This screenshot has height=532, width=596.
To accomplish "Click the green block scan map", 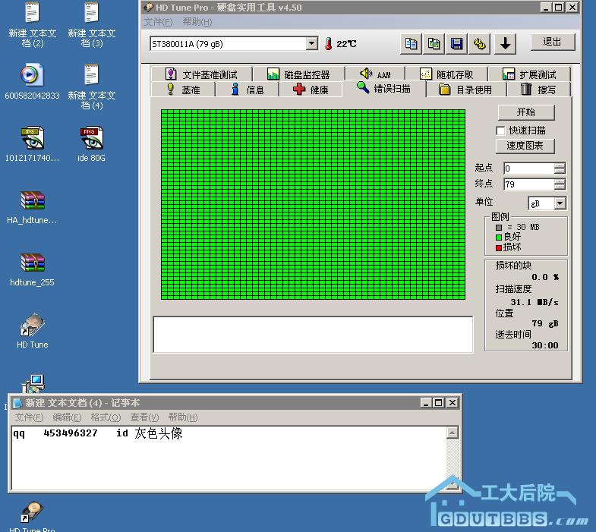I will click(x=314, y=204).
